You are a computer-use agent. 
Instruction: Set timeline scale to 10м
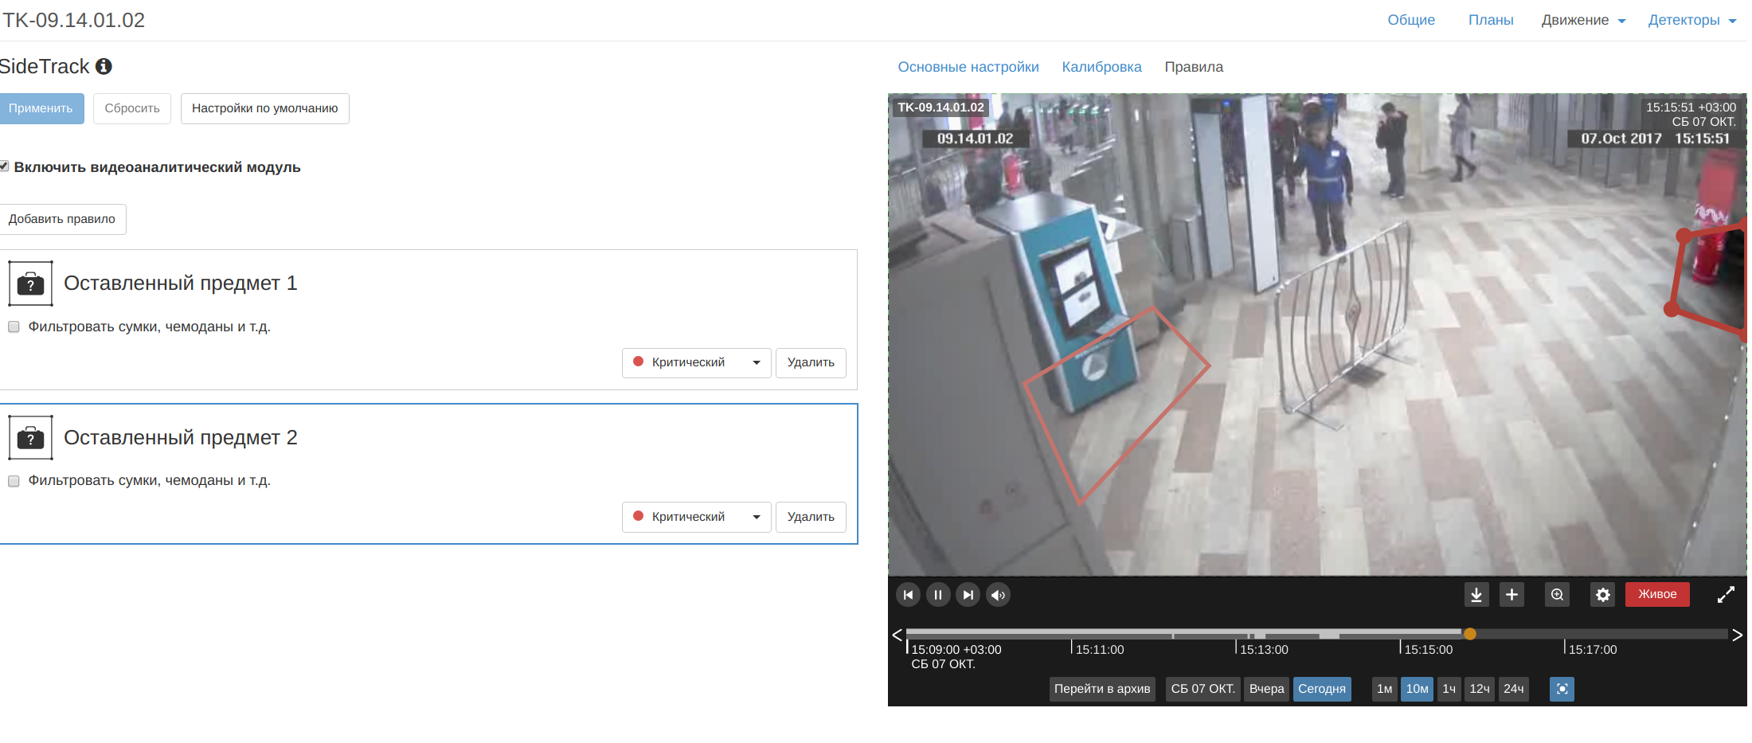click(x=1417, y=689)
